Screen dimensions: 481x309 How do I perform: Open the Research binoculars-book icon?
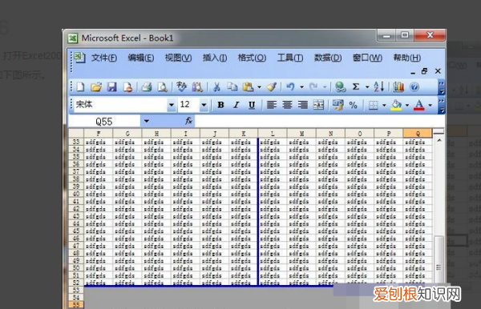click(x=197, y=87)
